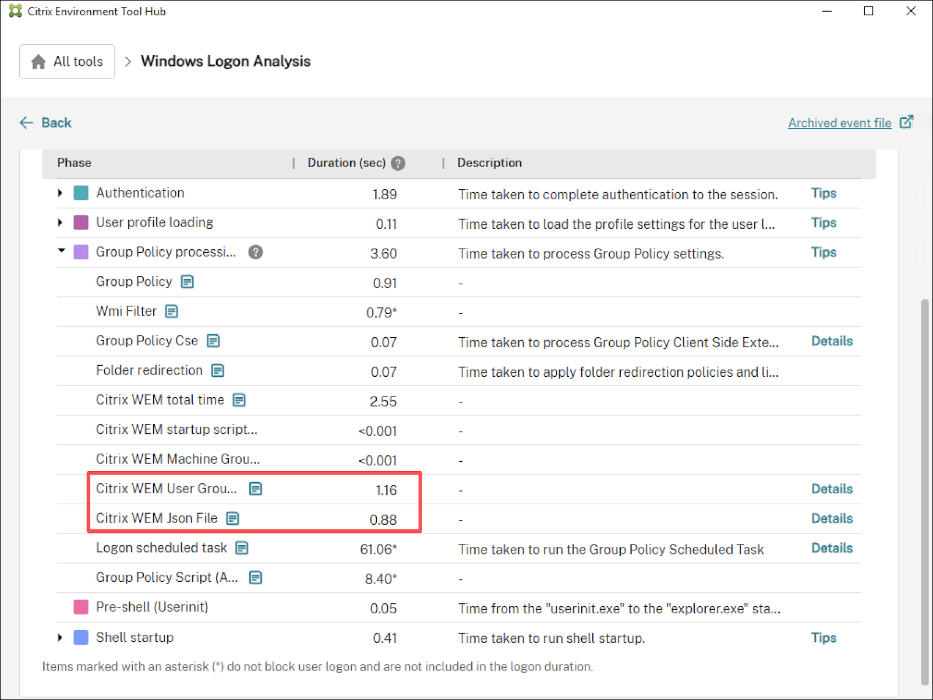The height and width of the screenshot is (700, 933).
Task: Click the Wmi Filter log icon
Action: [171, 312]
